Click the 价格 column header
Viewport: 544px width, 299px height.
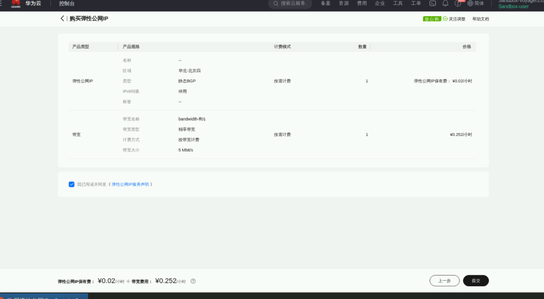click(x=467, y=47)
